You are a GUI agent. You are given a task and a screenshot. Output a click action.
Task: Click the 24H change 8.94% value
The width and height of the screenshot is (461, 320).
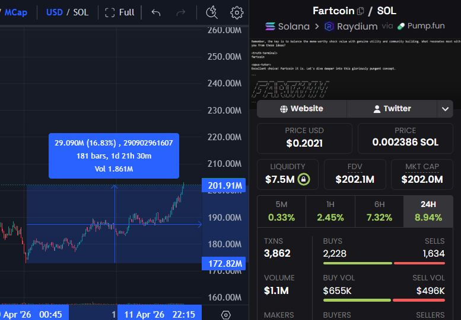pyautogui.click(x=428, y=218)
